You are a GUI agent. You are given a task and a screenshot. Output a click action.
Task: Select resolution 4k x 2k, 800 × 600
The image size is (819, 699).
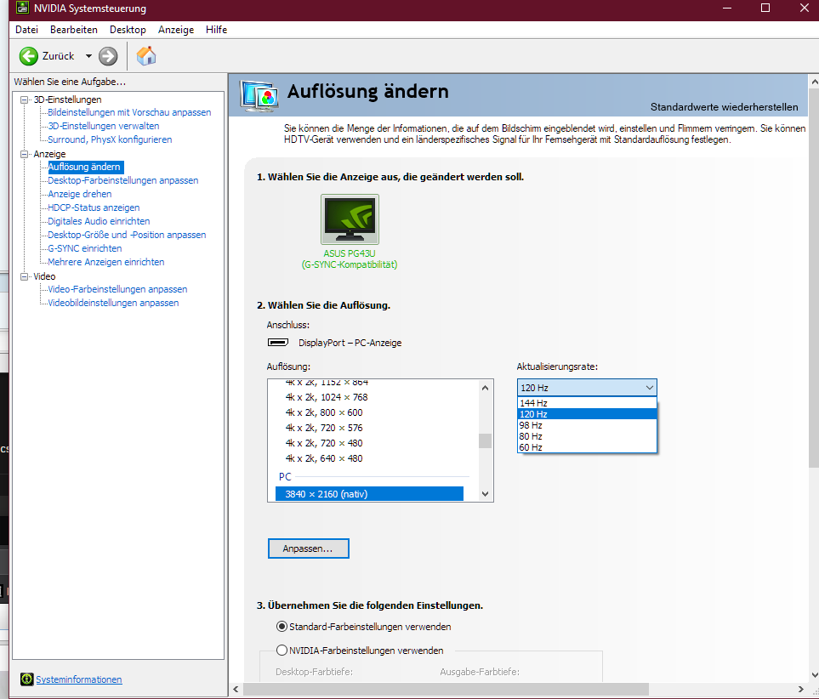point(324,412)
